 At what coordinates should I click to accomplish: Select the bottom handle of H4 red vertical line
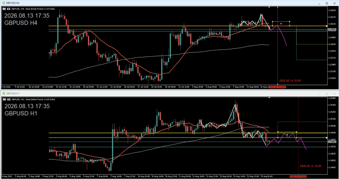coord(278,84)
